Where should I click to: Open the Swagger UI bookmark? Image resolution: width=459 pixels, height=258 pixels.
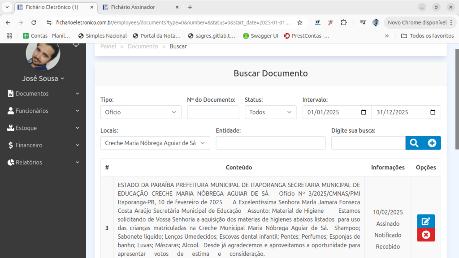click(x=260, y=36)
